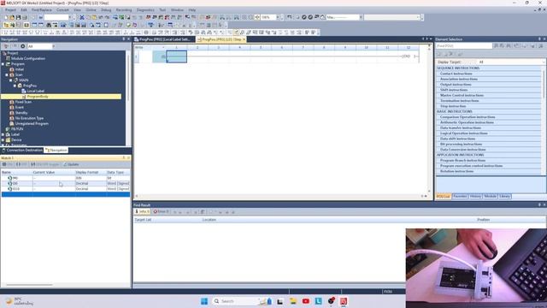Click the M0 device icon in Watch

click(9, 178)
